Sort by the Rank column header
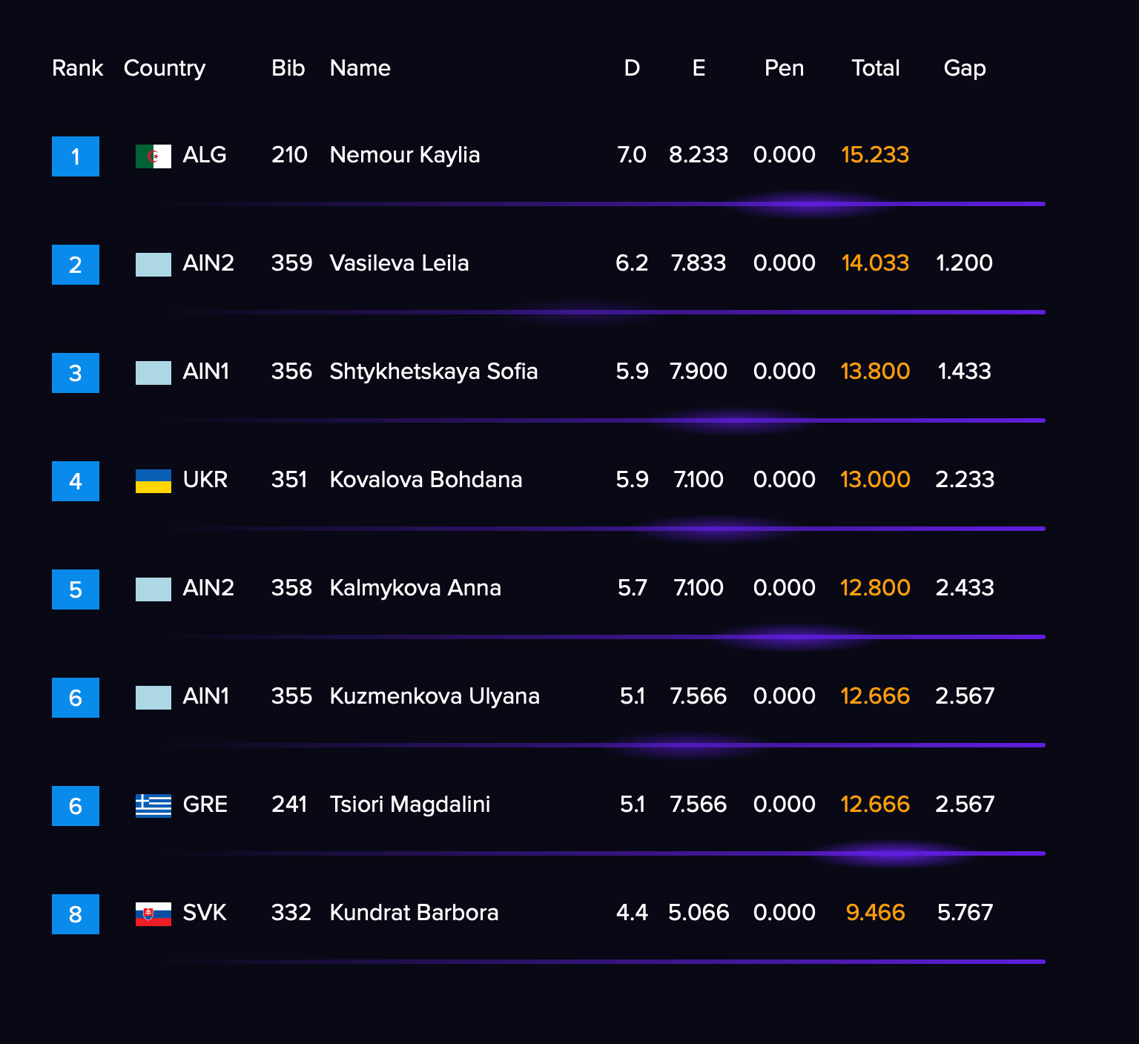This screenshot has height=1044, width=1139. [x=77, y=68]
